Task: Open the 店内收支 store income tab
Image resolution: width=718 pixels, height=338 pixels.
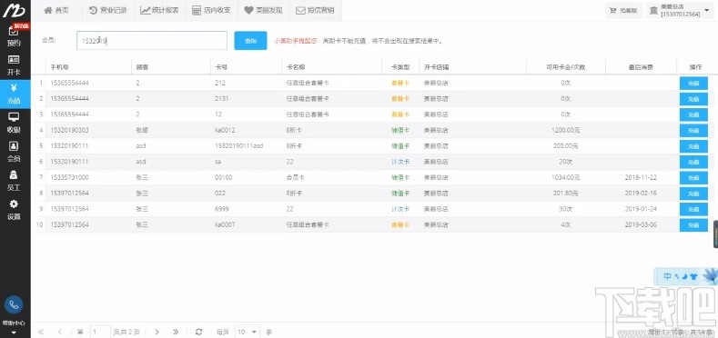Action: pos(211,11)
